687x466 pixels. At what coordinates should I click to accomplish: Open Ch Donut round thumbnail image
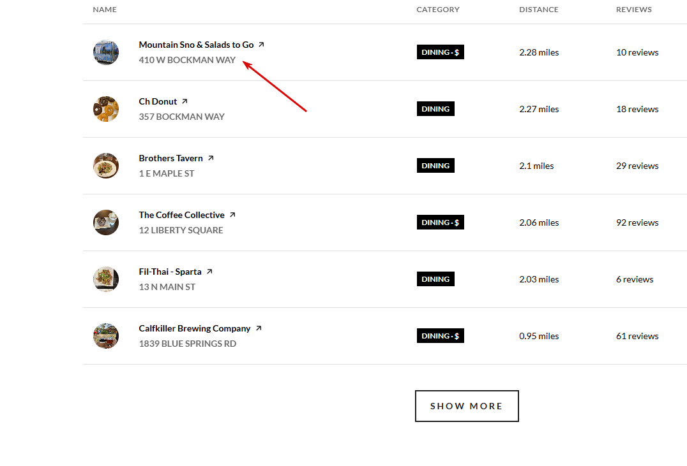(106, 109)
